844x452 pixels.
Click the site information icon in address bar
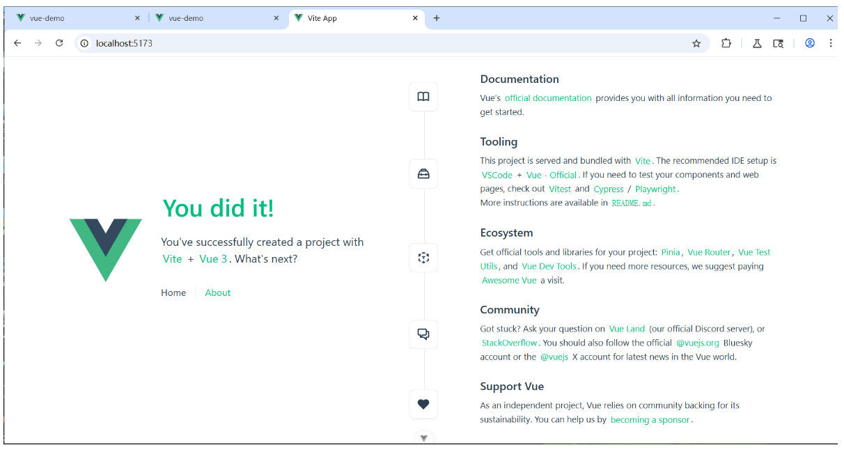coord(84,43)
